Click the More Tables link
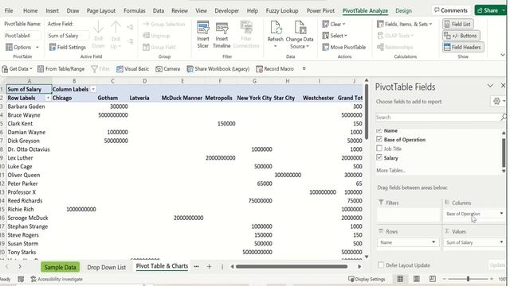Image resolution: width=510 pixels, height=286 pixels. [x=391, y=170]
